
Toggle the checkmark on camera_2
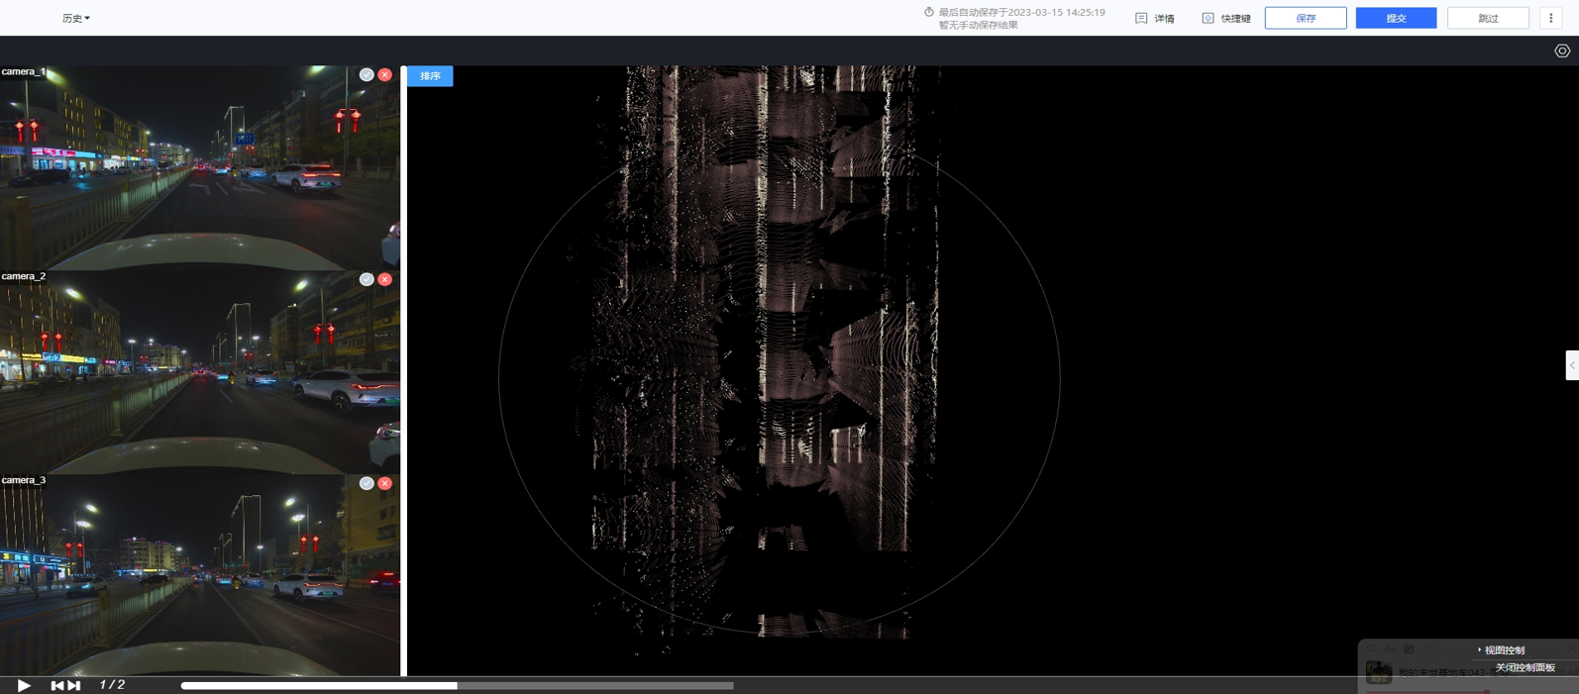[367, 279]
